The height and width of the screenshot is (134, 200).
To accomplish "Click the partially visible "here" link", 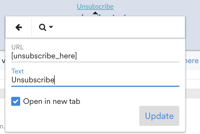I will [192, 61].
